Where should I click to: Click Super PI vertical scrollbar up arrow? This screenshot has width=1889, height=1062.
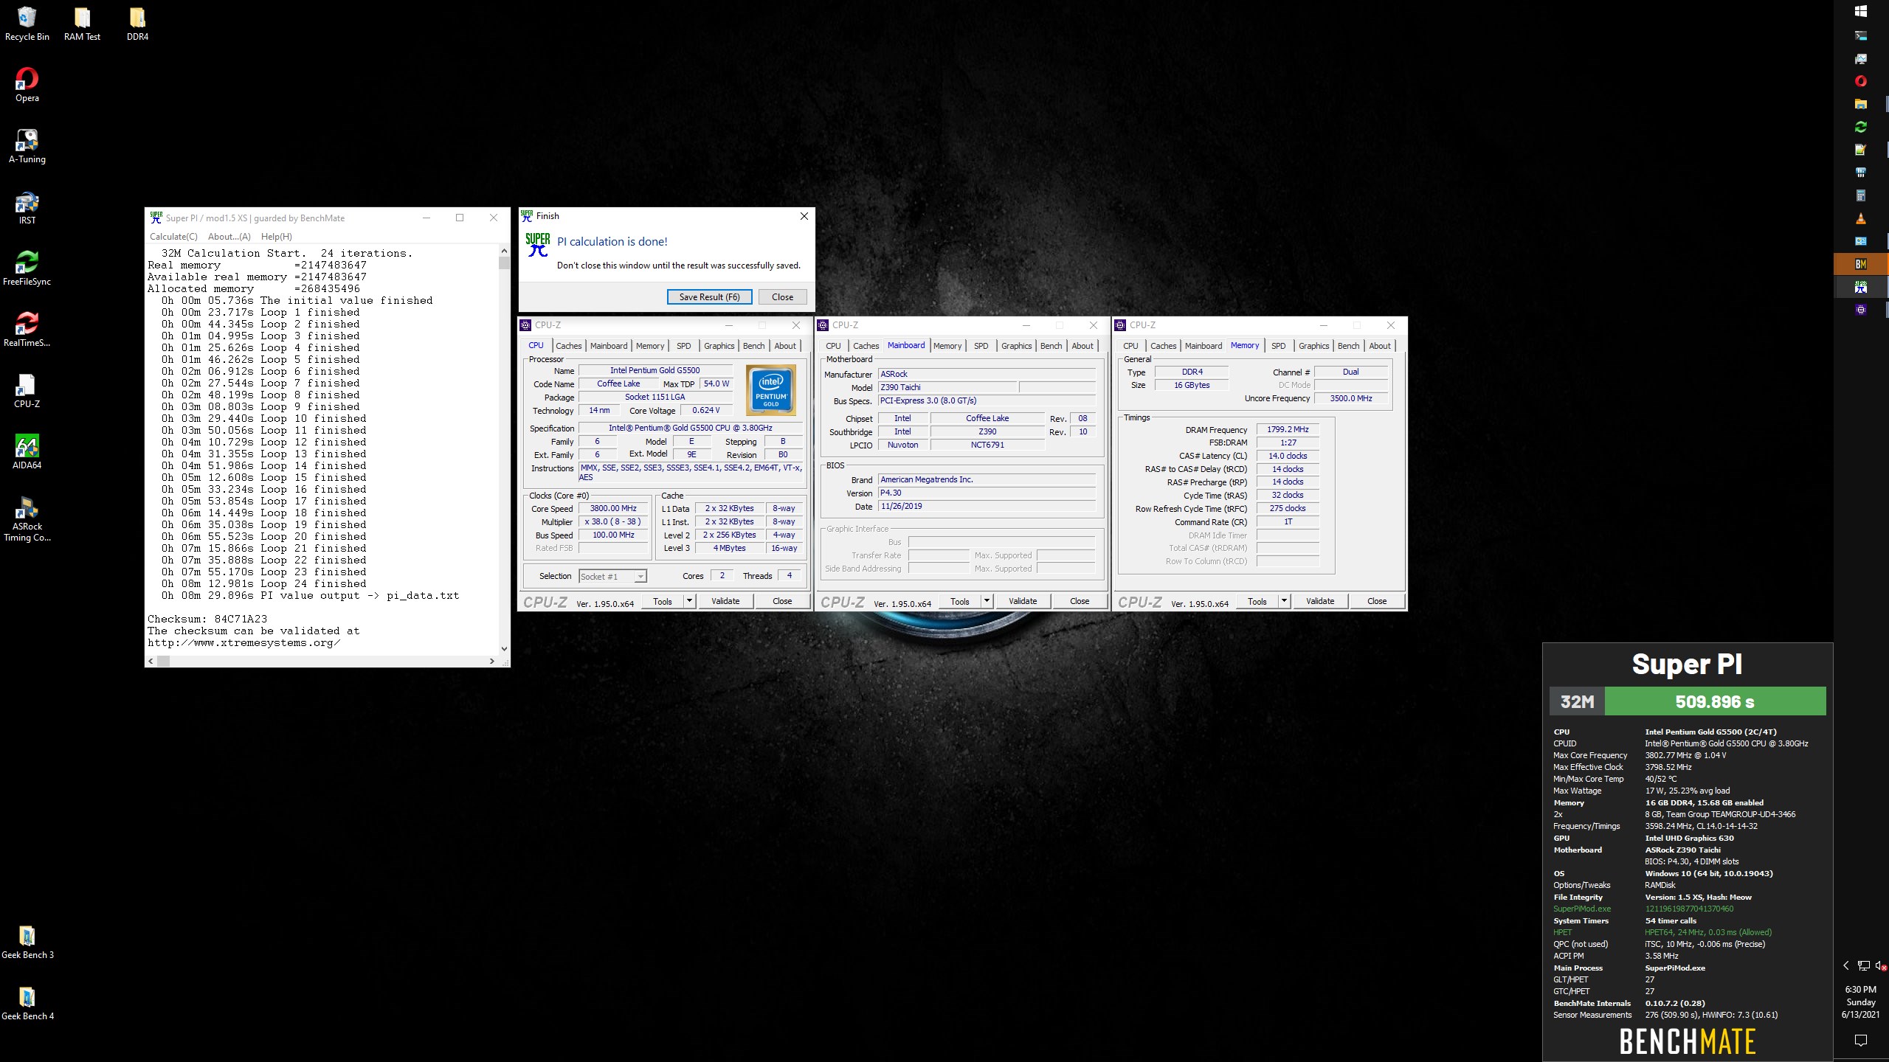pos(504,251)
